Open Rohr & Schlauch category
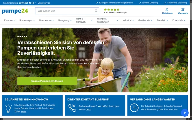The image size is (192, 120). (81, 20)
